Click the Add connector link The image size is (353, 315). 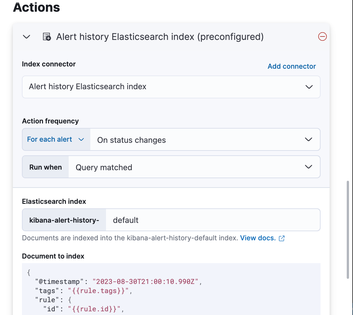291,66
